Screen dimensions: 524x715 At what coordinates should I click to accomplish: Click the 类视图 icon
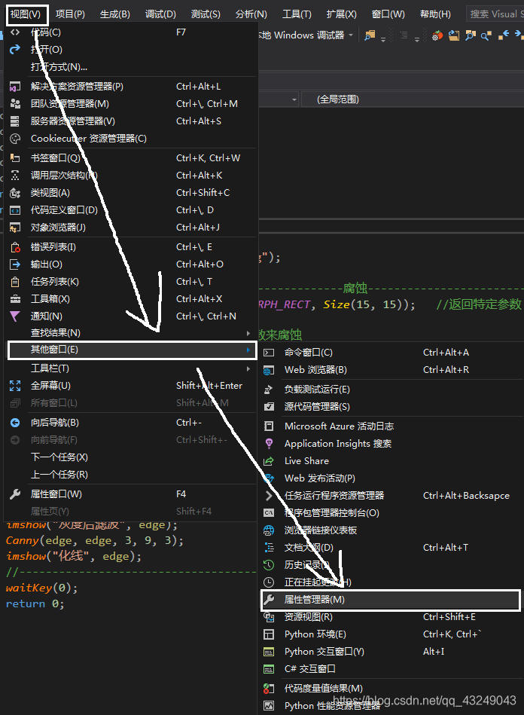click(15, 192)
